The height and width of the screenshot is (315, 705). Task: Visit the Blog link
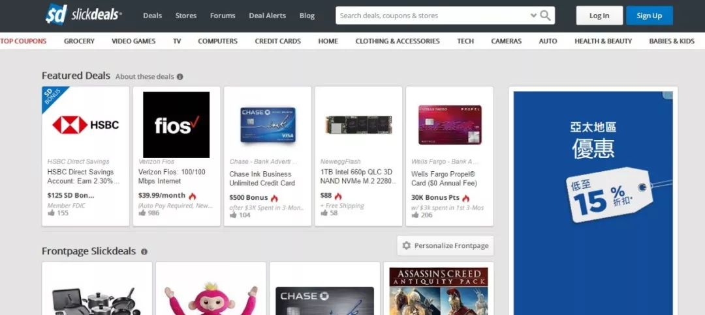(x=307, y=16)
